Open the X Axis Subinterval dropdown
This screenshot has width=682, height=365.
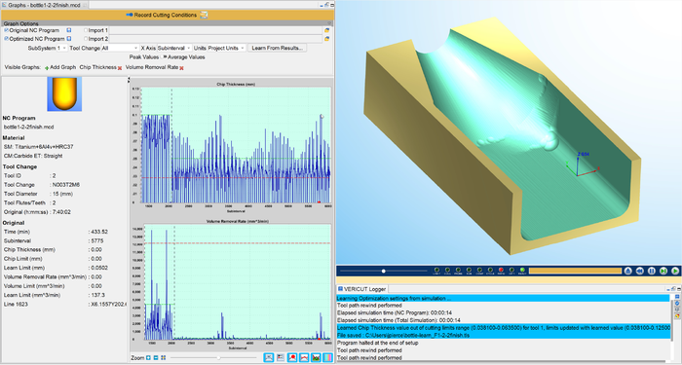tap(174, 48)
